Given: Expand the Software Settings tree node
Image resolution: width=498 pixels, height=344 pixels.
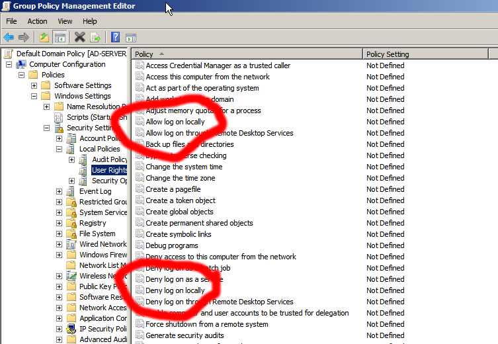Looking at the screenshot, I should tap(34, 85).
